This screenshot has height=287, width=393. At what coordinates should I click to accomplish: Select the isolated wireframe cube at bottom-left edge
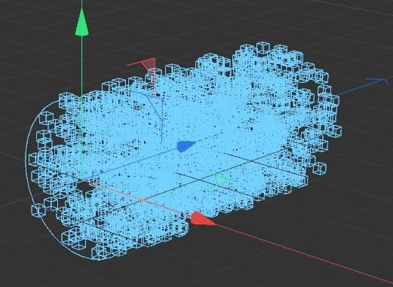click(x=38, y=210)
